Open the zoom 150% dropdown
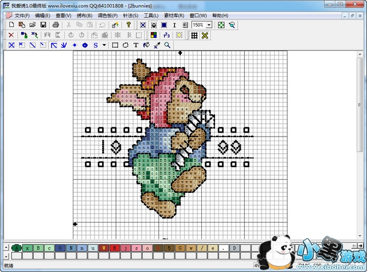This screenshot has width=367, height=272. tap(209, 25)
